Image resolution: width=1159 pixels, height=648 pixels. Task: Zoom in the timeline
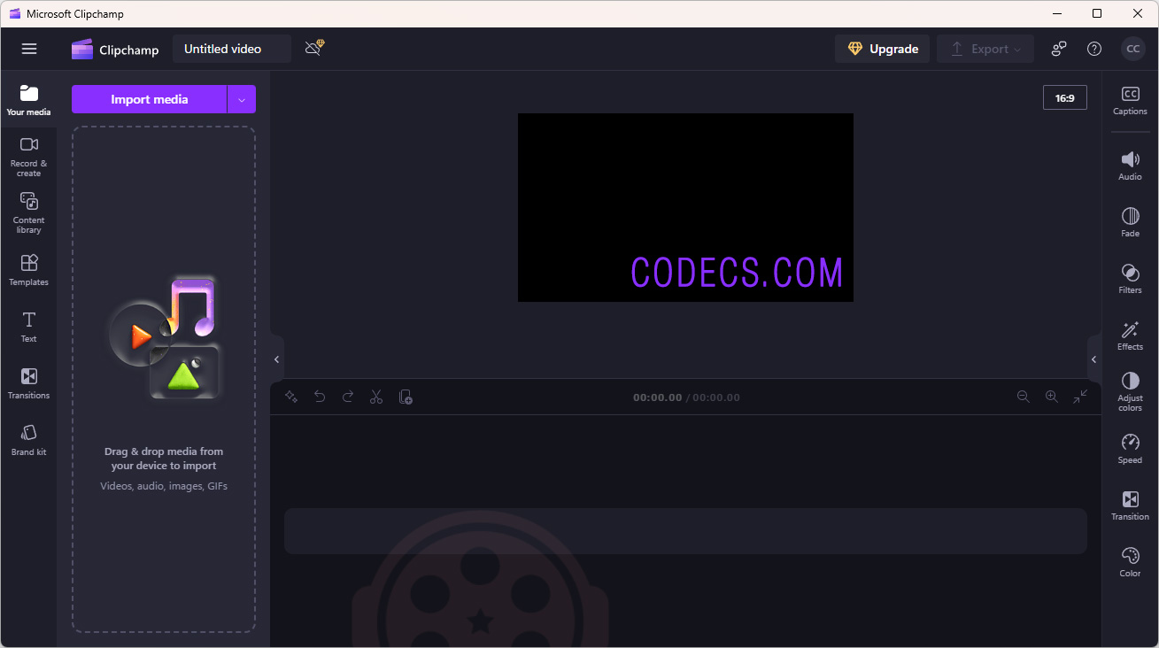pos(1052,397)
